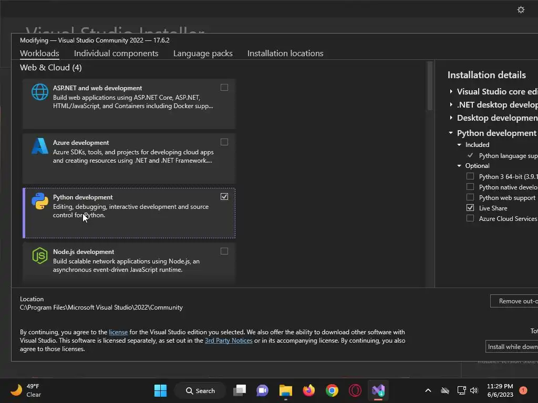Switch to the Workloads tab
The image size is (538, 403).
tap(39, 54)
